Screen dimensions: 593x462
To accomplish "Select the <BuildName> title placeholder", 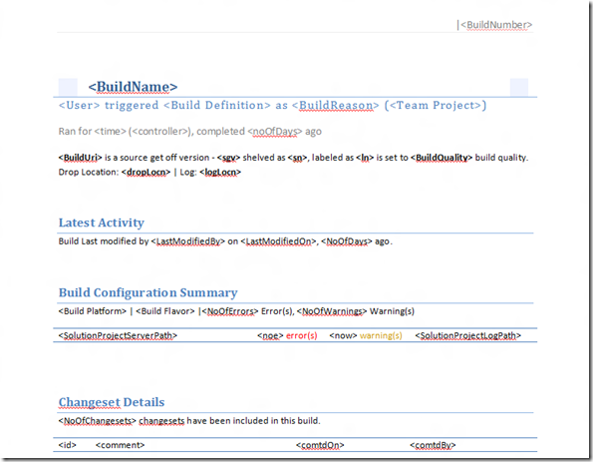I will (x=133, y=87).
